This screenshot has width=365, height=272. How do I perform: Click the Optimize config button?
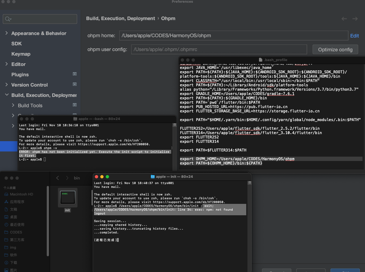click(335, 50)
